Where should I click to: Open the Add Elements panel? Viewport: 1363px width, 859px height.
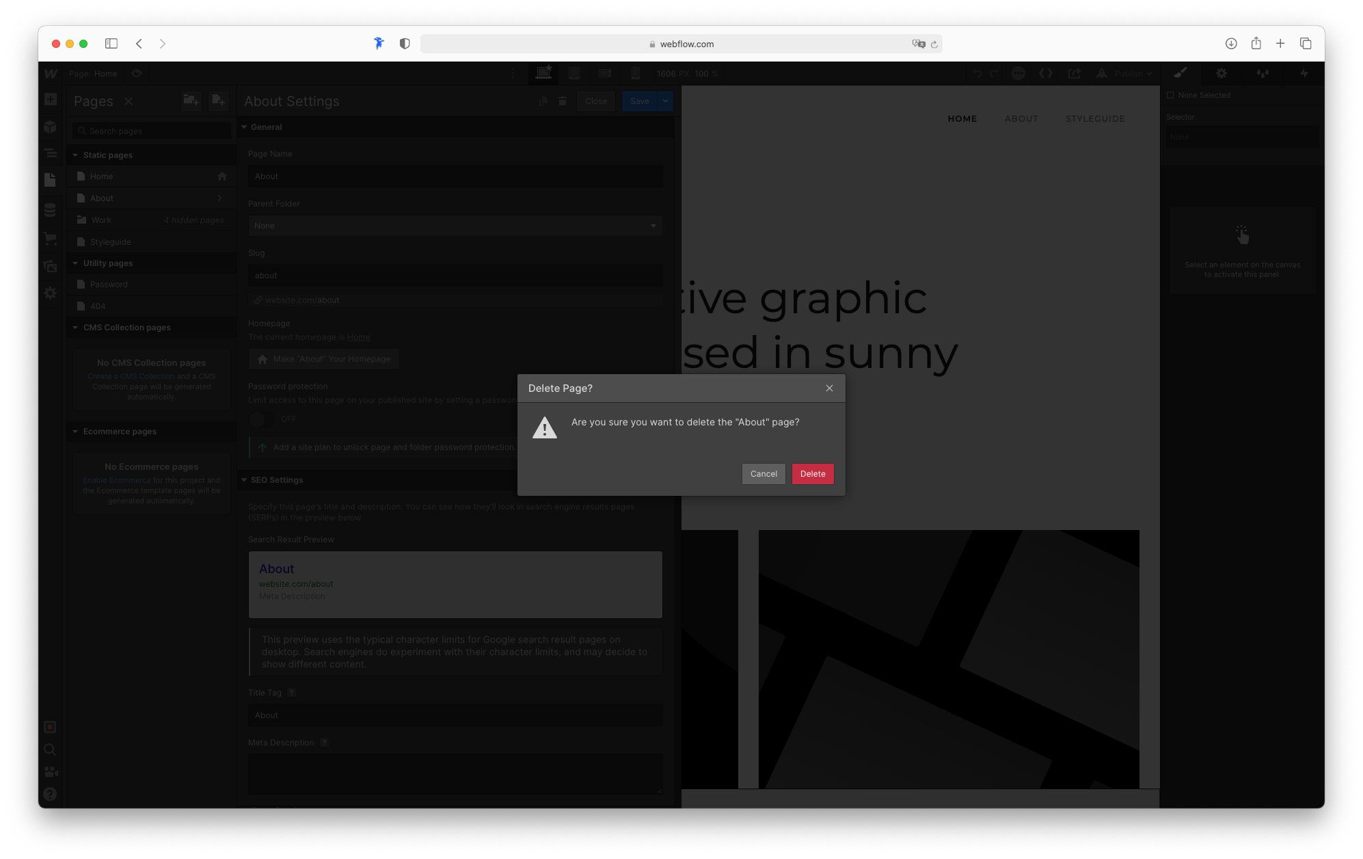click(51, 101)
